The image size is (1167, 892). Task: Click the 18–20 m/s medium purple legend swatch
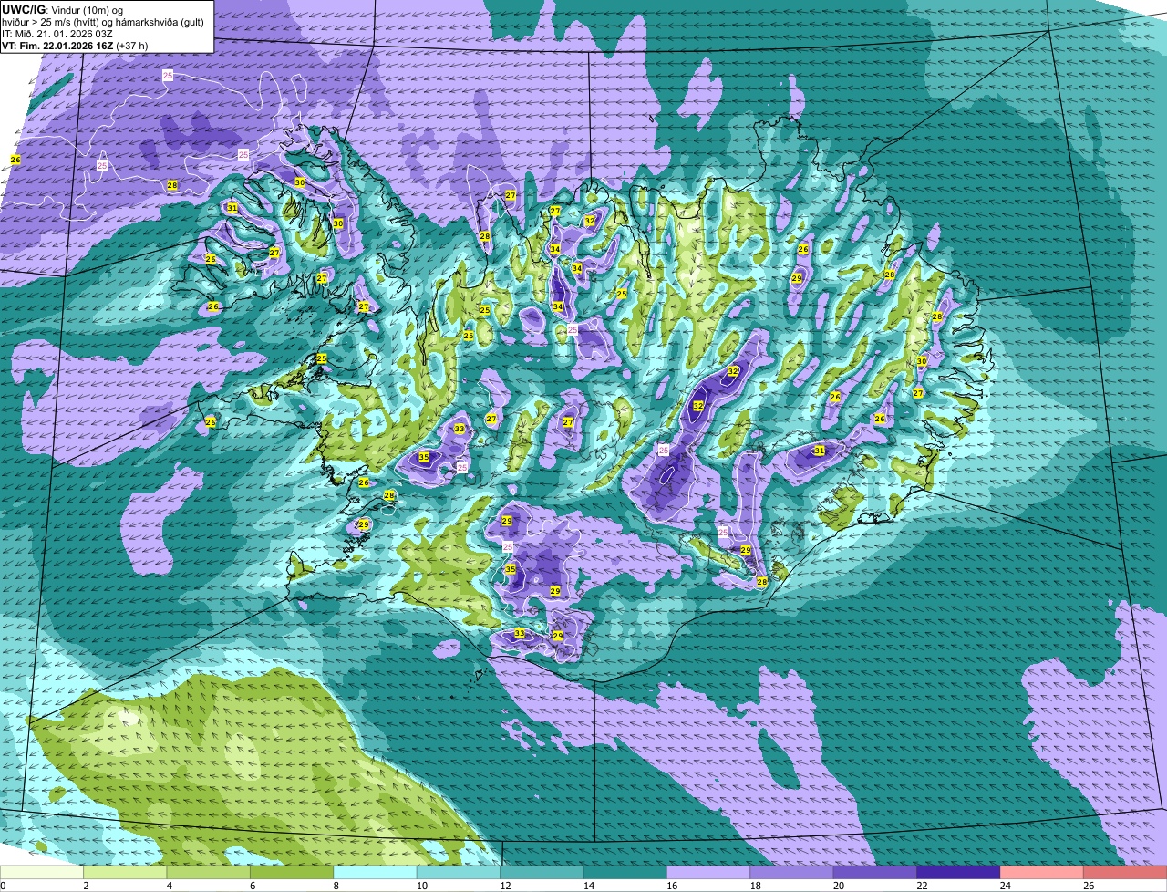tap(791, 873)
